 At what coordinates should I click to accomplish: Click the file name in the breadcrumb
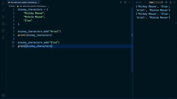(33, 6)
